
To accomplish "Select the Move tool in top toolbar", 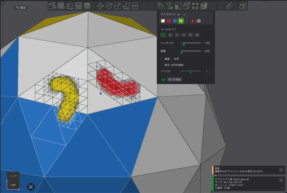I will click(x=100, y=6).
